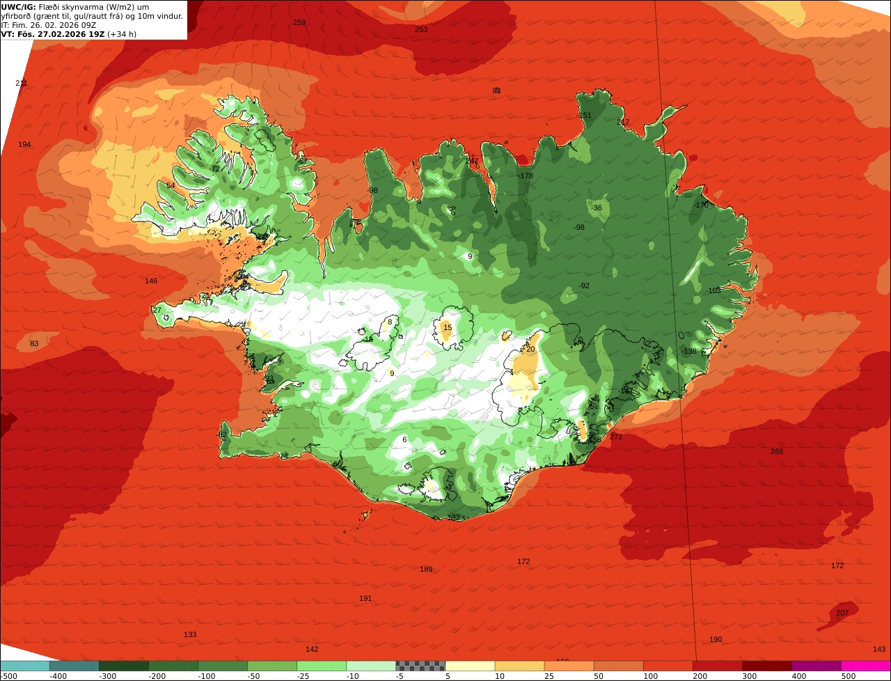Viewport: 891px width, 681px height.
Task: Click the flux value 6 in south Iceland
Action: 404,439
